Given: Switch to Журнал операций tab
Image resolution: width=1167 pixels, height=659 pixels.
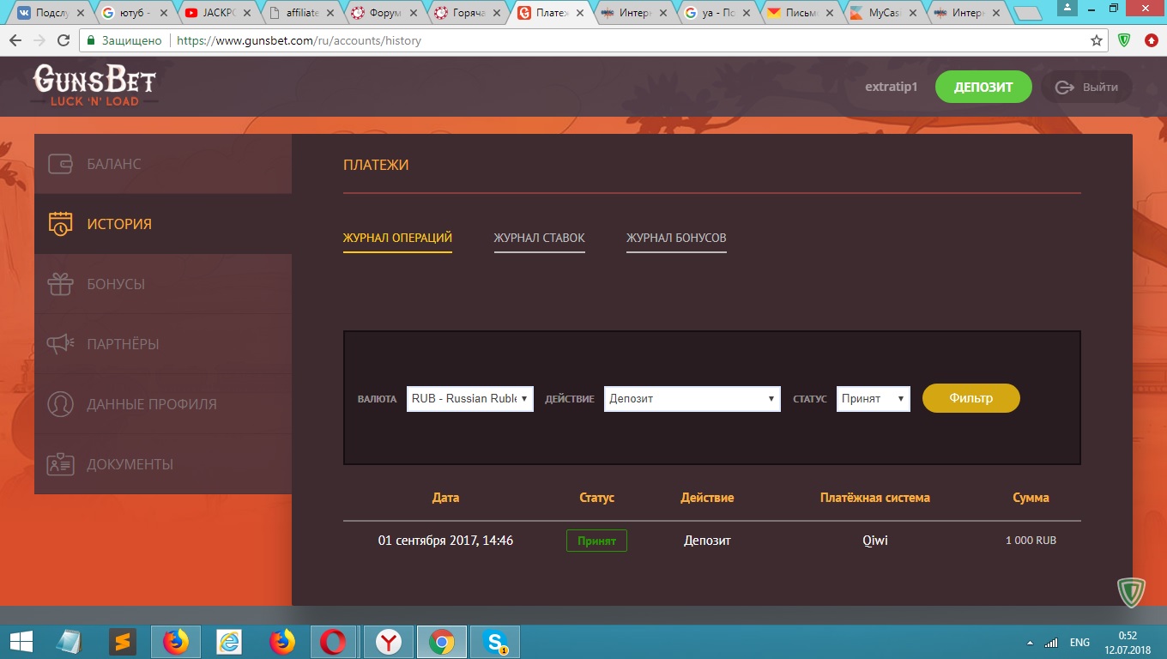Looking at the screenshot, I should click(397, 238).
